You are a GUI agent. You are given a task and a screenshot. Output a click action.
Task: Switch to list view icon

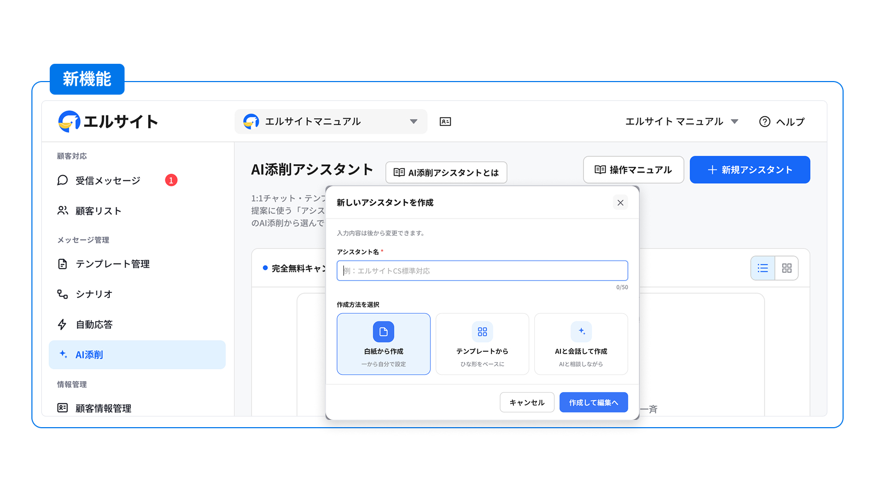click(x=763, y=268)
